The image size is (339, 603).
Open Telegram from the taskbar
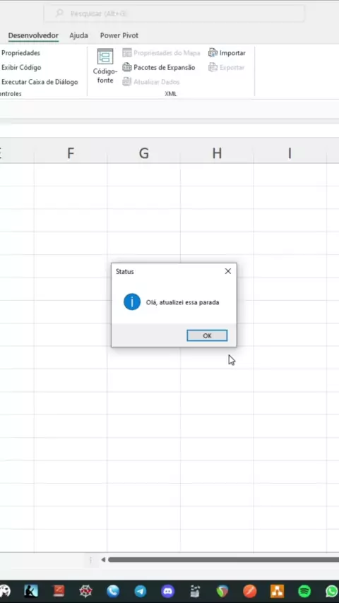coord(140,591)
